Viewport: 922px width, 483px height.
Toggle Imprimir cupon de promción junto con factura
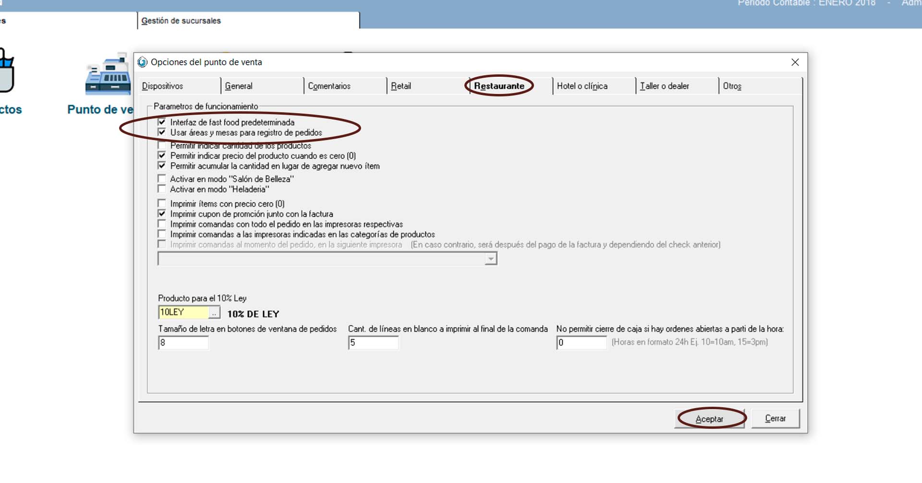click(x=162, y=214)
